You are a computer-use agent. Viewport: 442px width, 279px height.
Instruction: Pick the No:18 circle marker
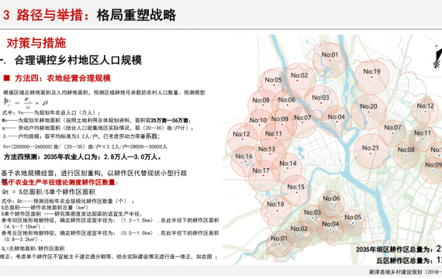pyautogui.click(x=276, y=210)
